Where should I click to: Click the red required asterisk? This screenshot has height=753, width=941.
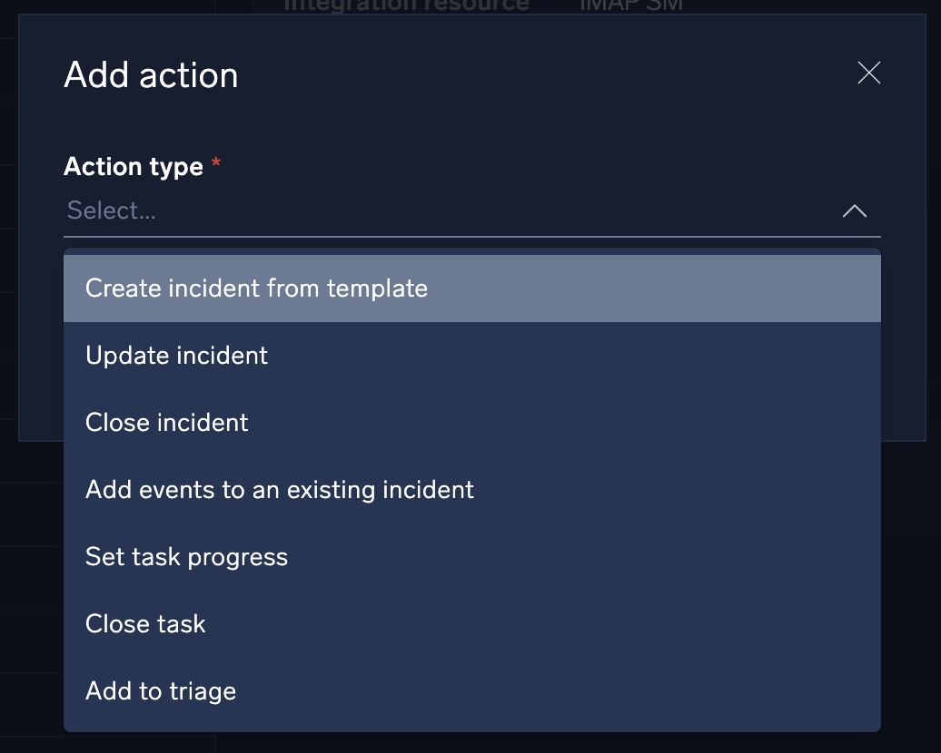216,163
